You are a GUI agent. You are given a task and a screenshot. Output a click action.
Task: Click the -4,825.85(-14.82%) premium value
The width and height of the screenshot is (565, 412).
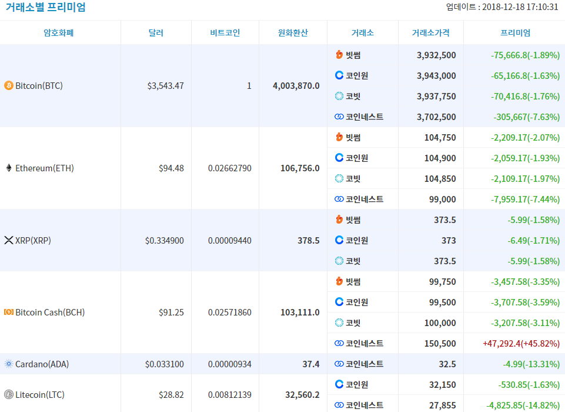523,405
